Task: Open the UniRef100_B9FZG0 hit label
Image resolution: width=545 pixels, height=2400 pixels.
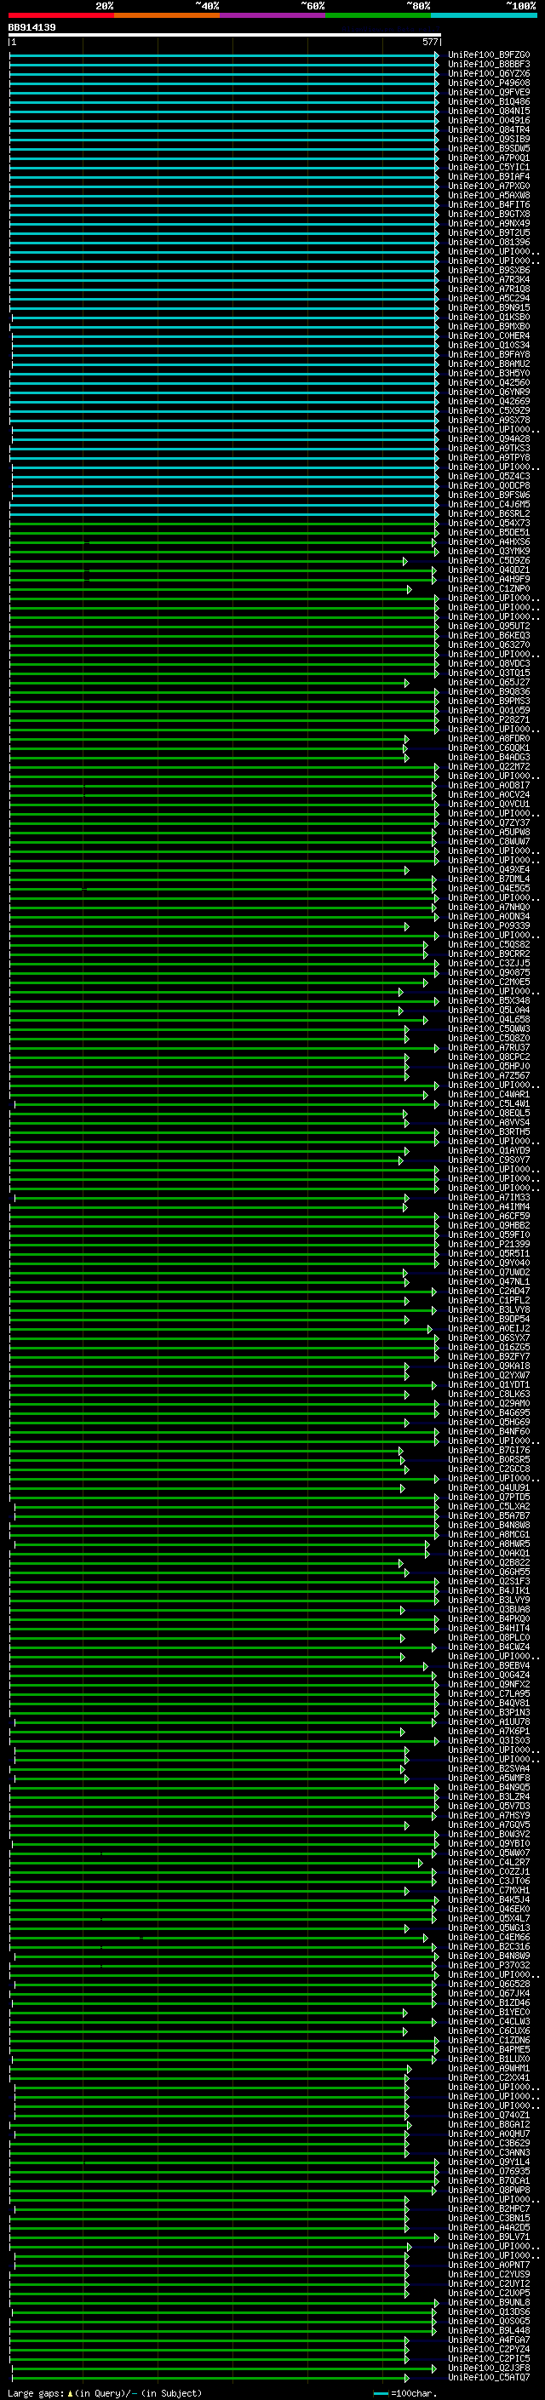Action: [x=489, y=55]
